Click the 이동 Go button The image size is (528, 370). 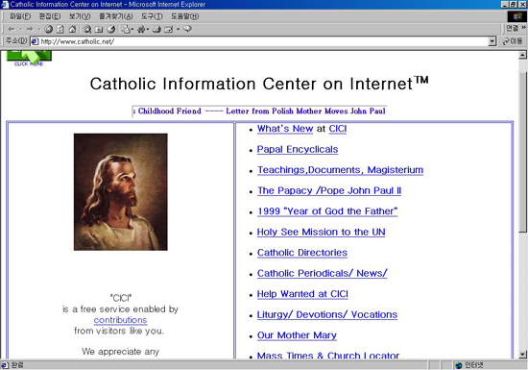(513, 41)
